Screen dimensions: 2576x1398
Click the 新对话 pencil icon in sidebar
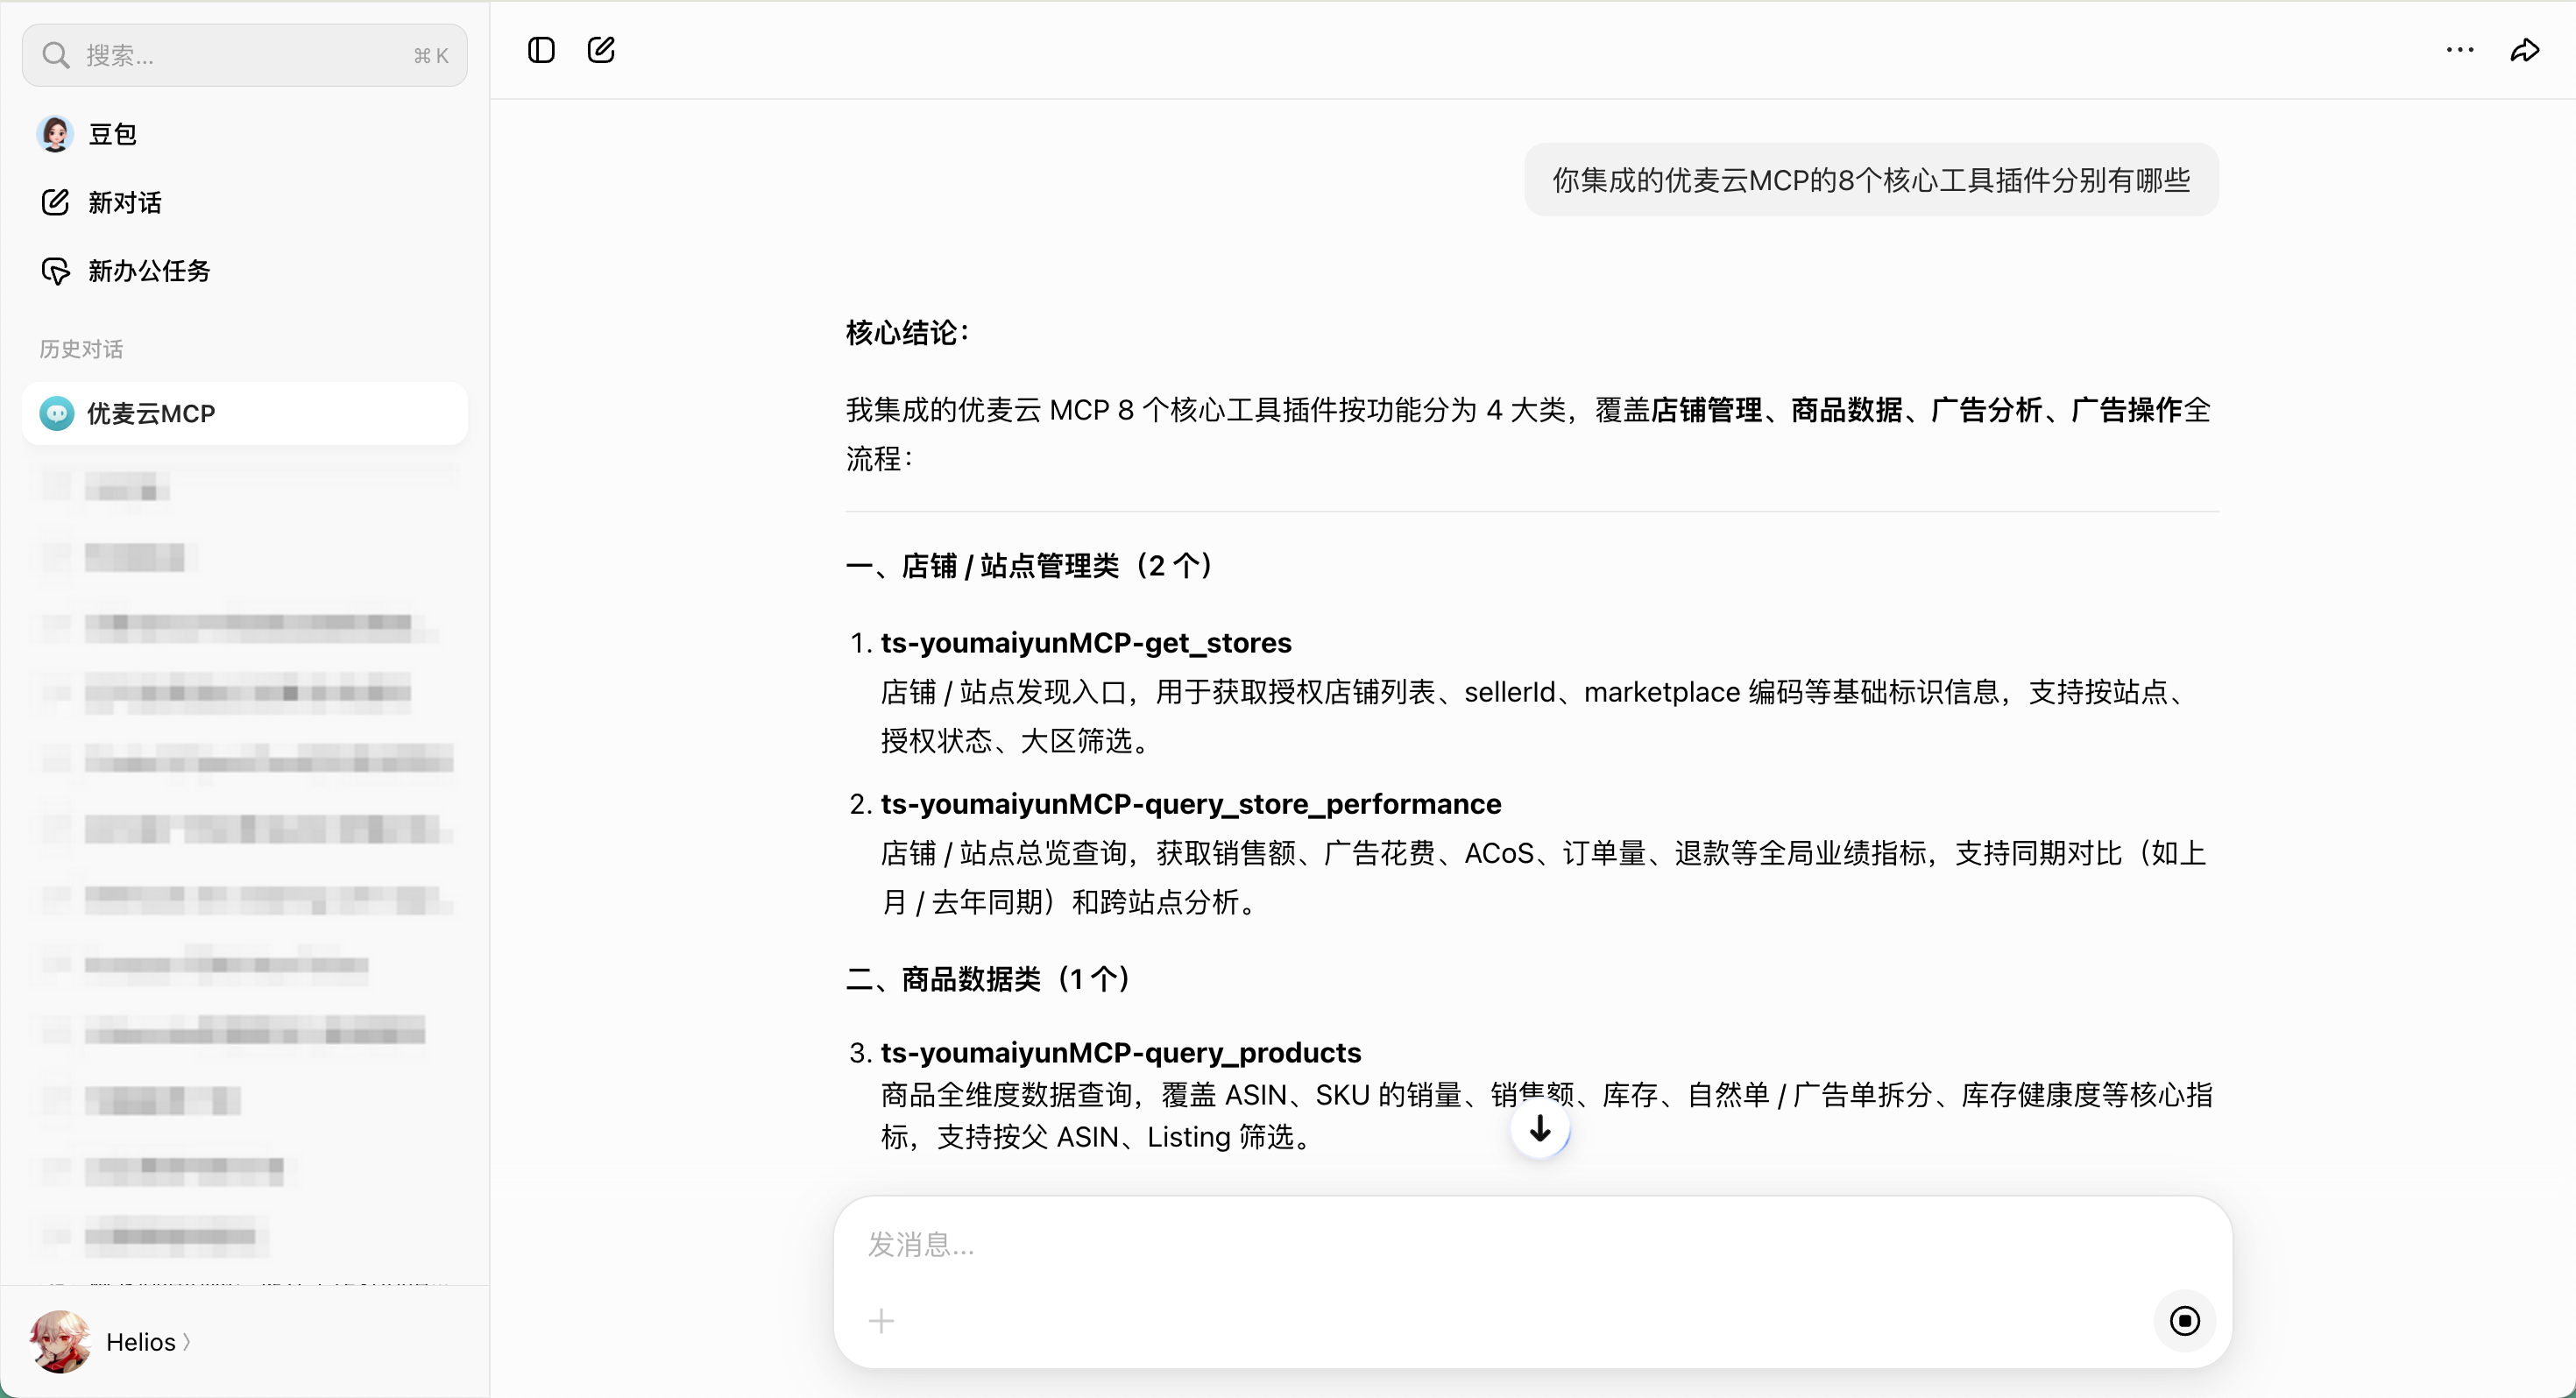tap(55, 202)
